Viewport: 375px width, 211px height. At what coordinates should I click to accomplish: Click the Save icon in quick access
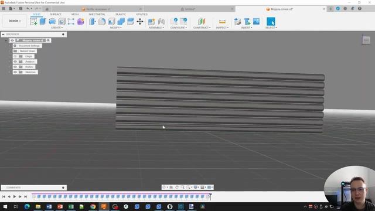pyautogui.click(x=21, y=9)
